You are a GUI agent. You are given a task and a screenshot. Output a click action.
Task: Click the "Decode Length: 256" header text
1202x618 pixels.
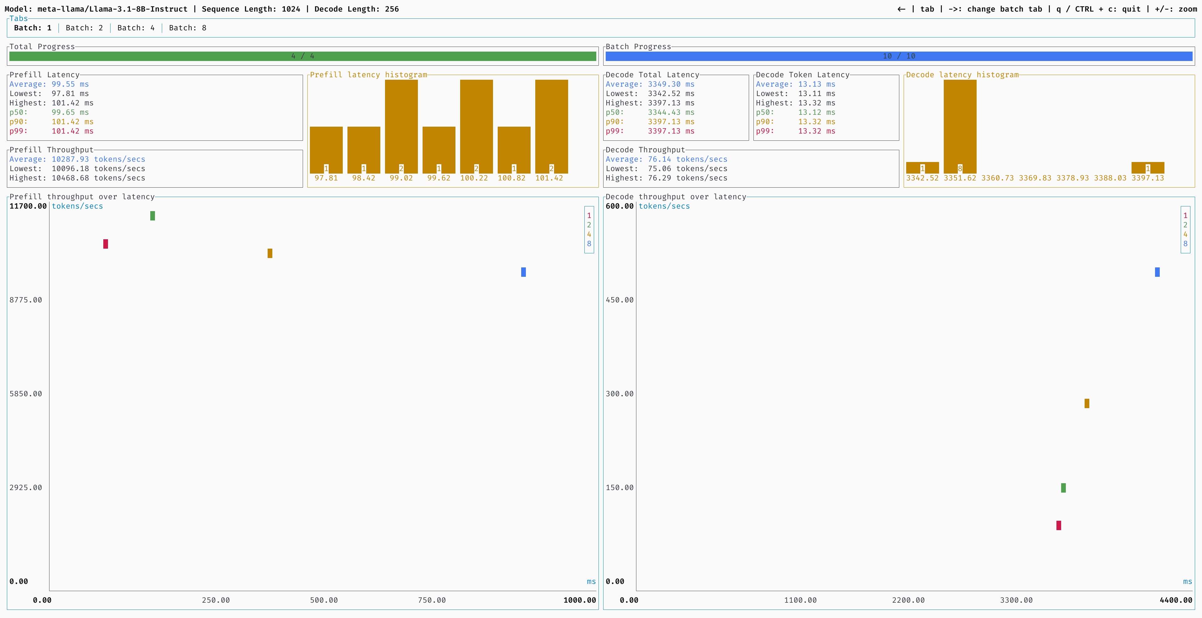(357, 9)
